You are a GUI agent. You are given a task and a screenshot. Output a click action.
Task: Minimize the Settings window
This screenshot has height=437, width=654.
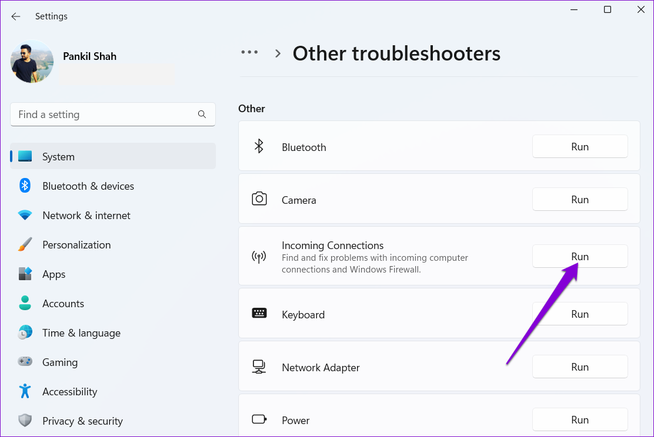coord(574,9)
